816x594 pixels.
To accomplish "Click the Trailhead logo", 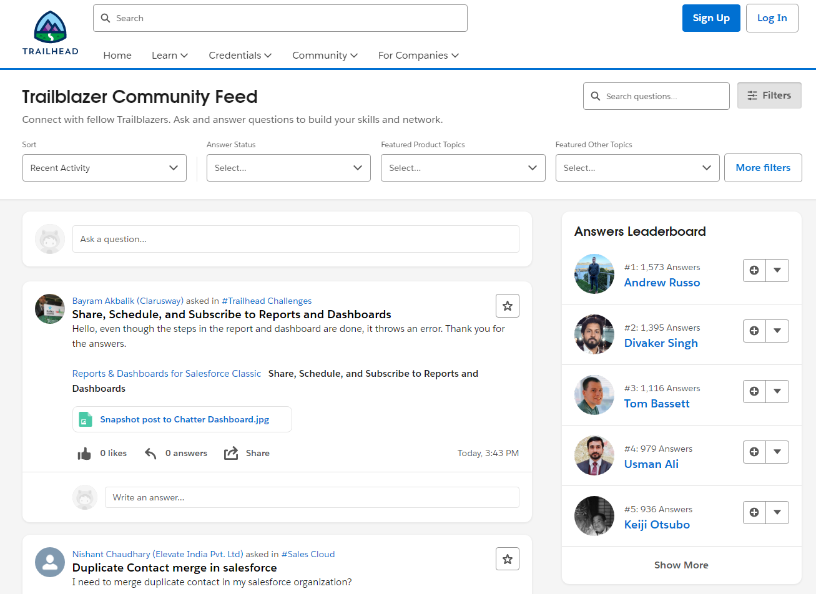I will click(x=51, y=33).
